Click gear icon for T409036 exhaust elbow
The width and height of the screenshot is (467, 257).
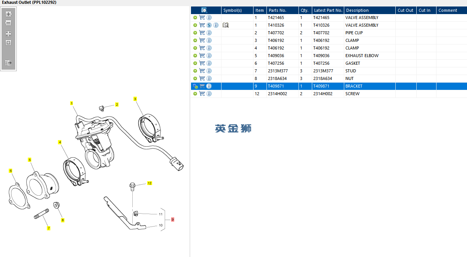(195, 56)
